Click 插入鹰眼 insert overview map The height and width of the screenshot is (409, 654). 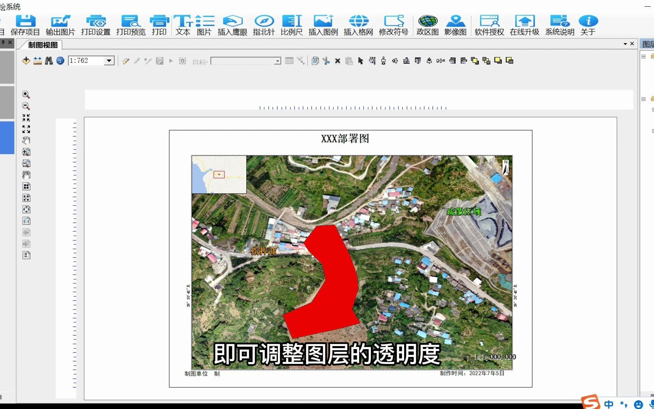tap(232, 25)
